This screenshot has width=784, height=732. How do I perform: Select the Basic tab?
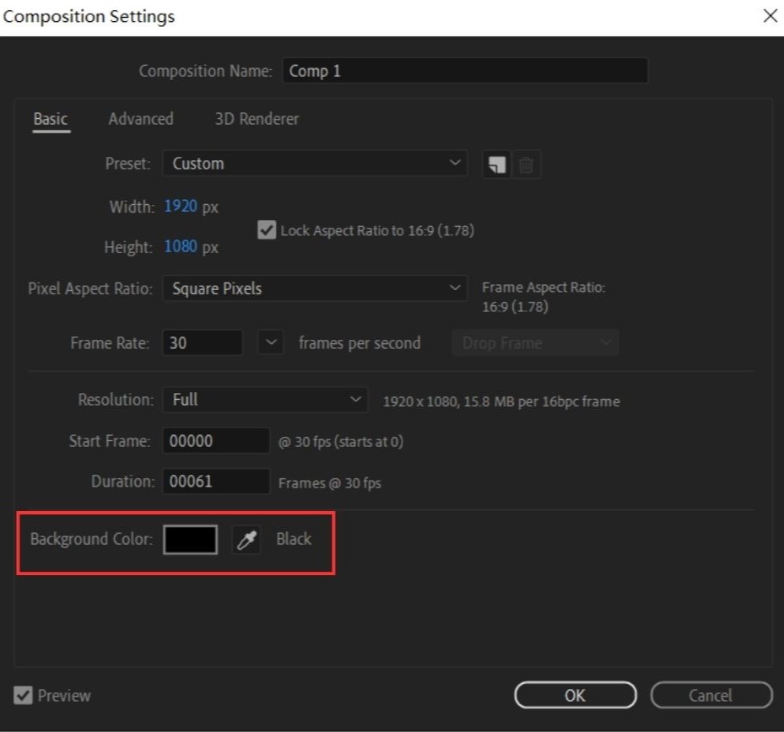51,119
